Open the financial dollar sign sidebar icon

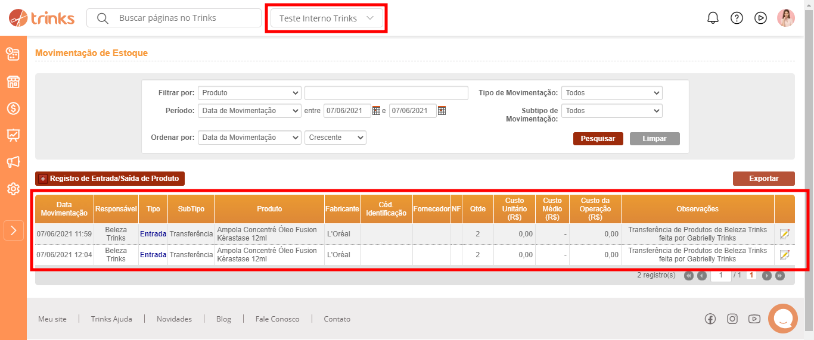[x=13, y=108]
